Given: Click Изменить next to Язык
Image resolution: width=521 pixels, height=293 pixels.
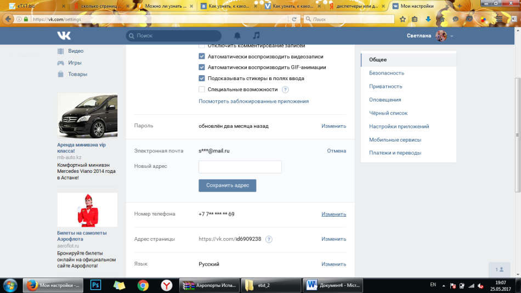Looking at the screenshot, I should 333,264.
